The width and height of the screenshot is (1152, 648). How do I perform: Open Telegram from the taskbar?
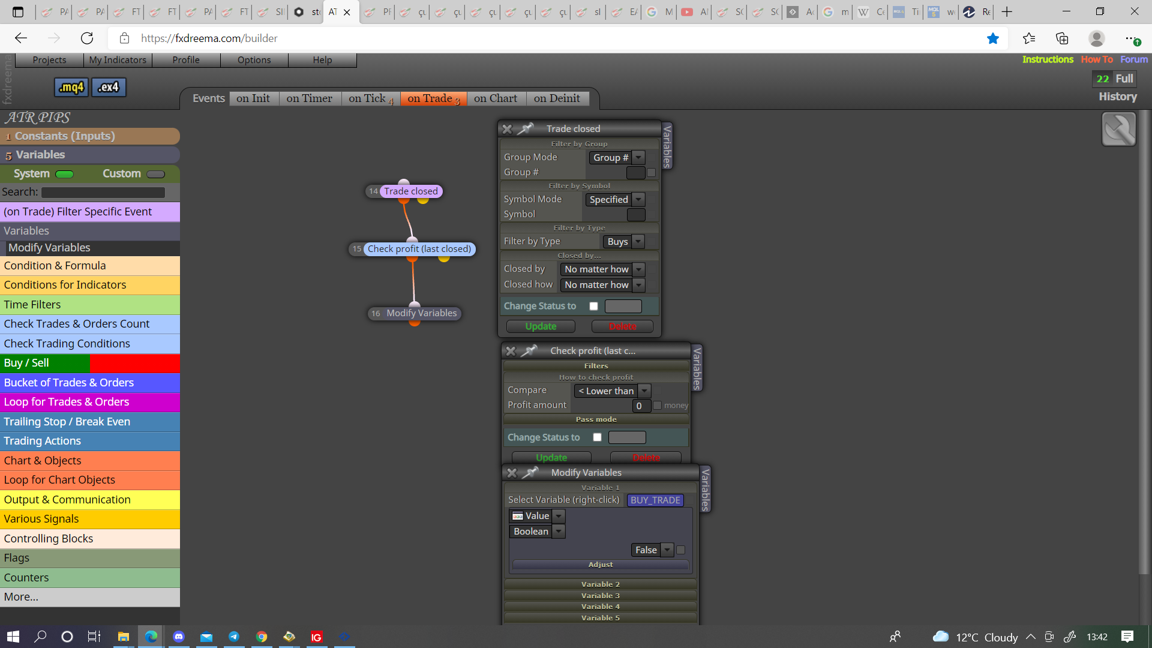pos(234,637)
